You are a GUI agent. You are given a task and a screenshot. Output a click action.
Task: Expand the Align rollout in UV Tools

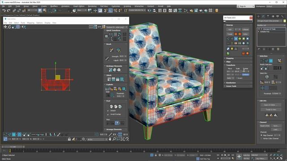coord(228,62)
